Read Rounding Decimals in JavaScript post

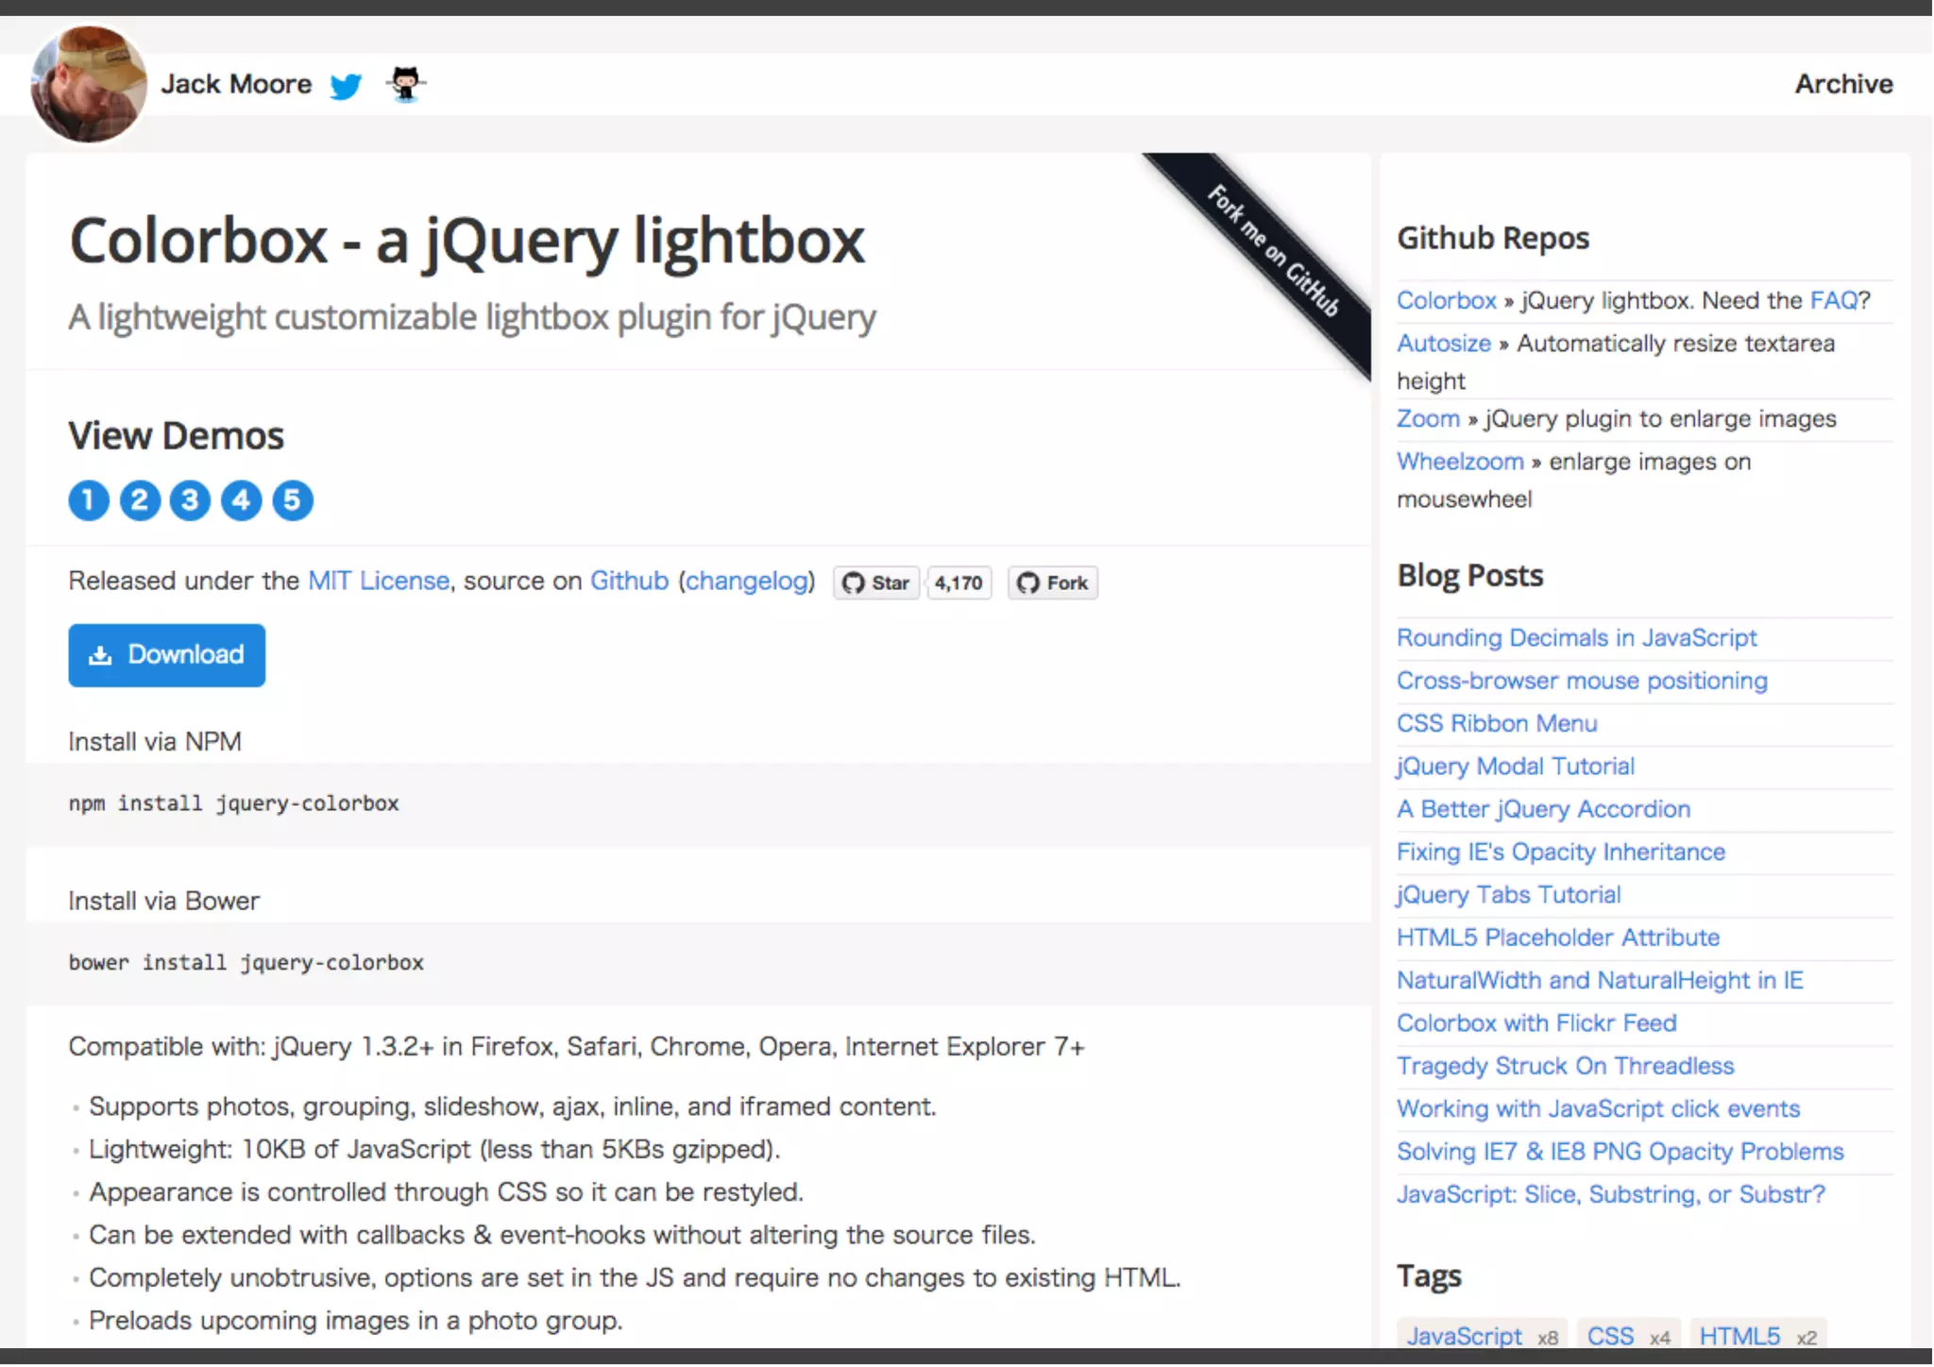tap(1576, 638)
